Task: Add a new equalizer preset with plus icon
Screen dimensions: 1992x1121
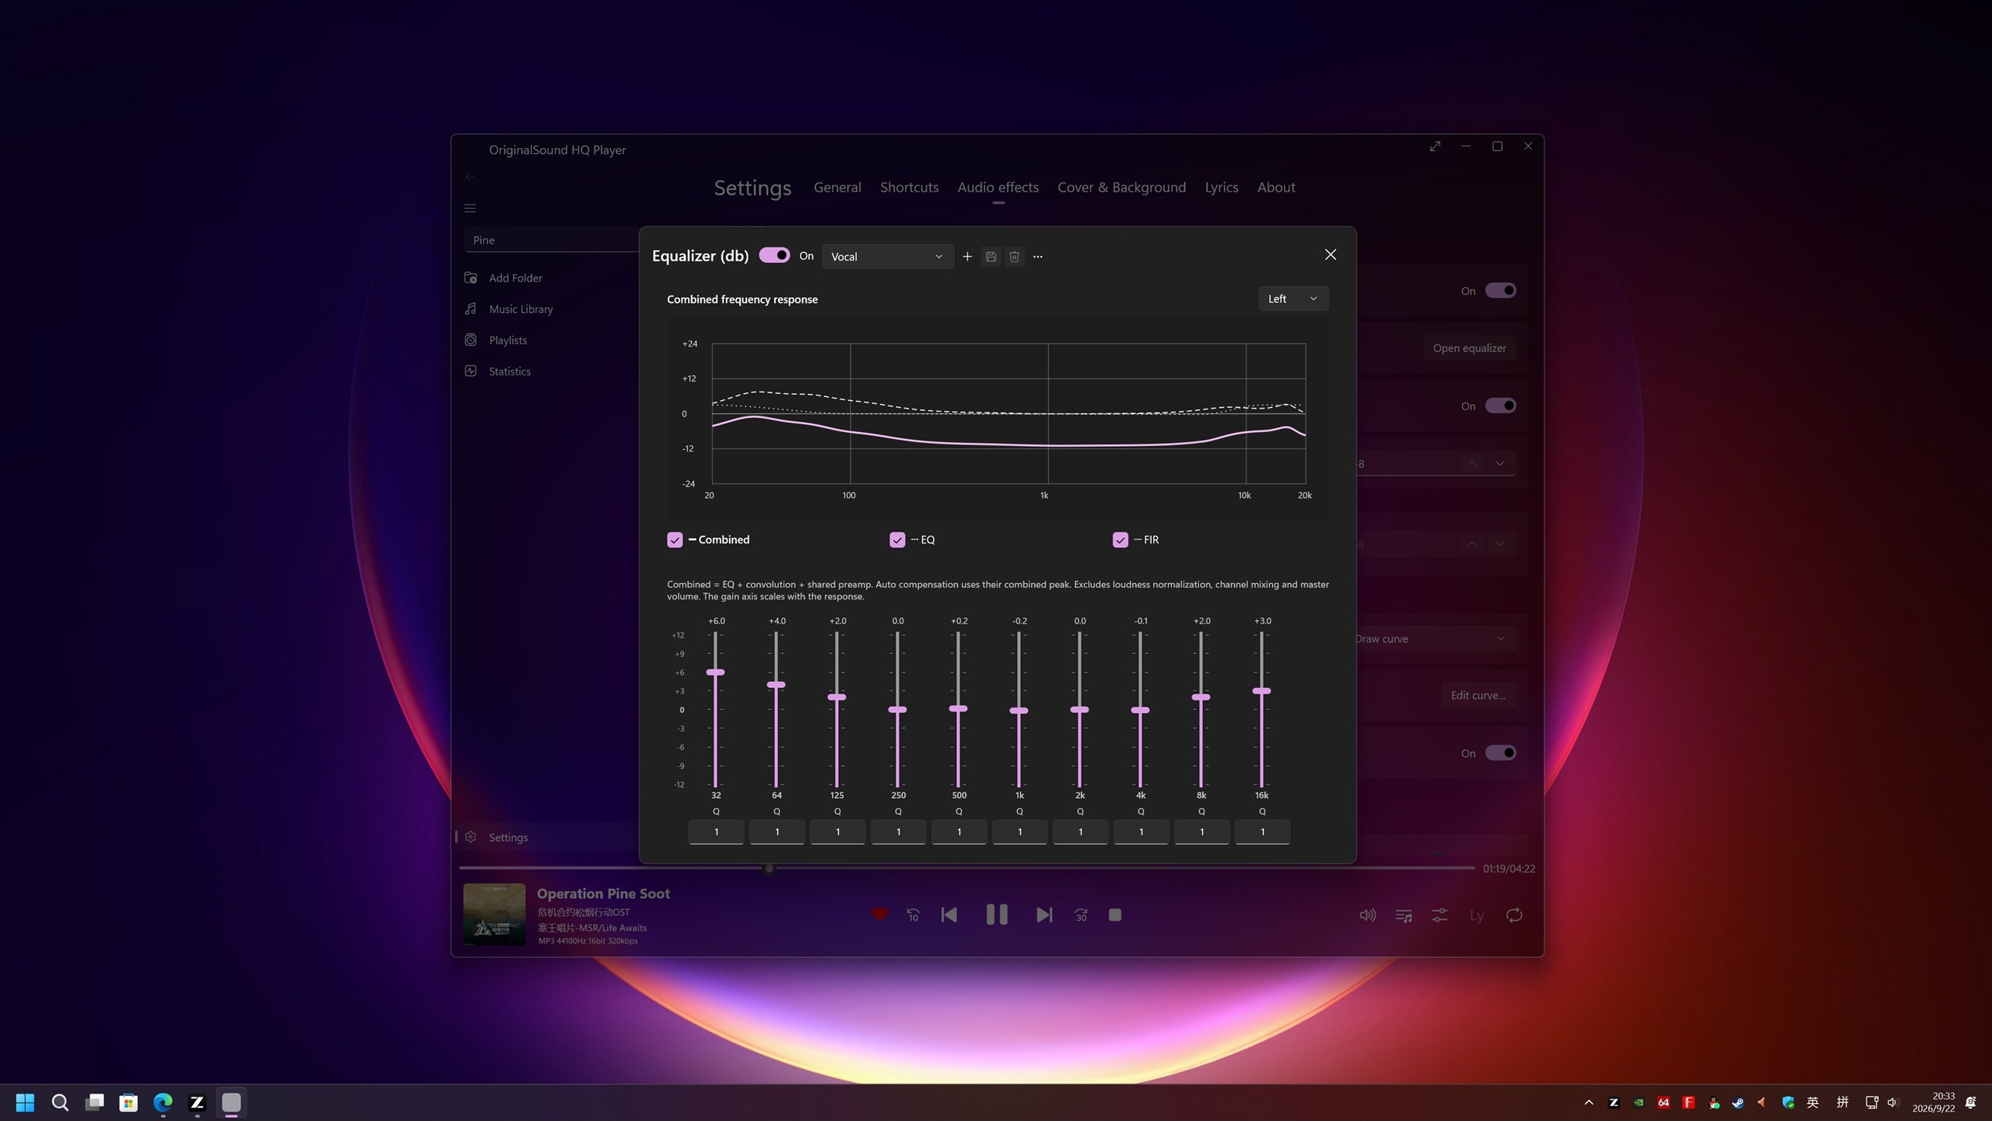Action: [x=967, y=256]
